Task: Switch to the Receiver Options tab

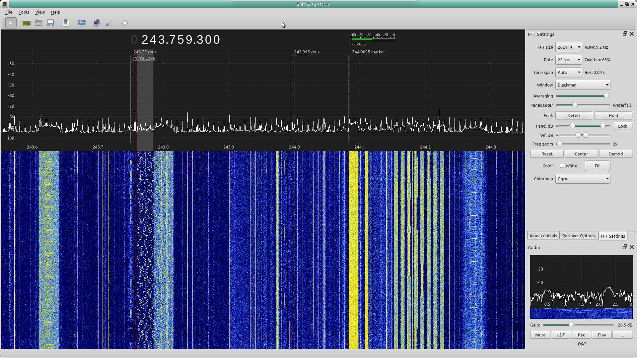Action: tap(579, 236)
